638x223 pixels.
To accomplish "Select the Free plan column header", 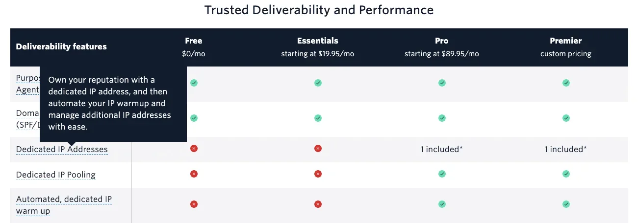I will pos(194,47).
